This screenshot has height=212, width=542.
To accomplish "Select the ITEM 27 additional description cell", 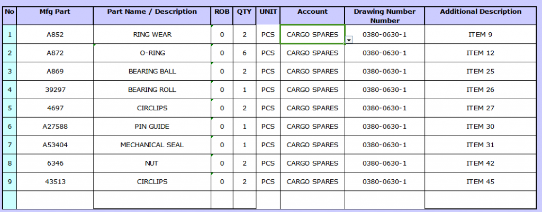I will tap(480, 108).
